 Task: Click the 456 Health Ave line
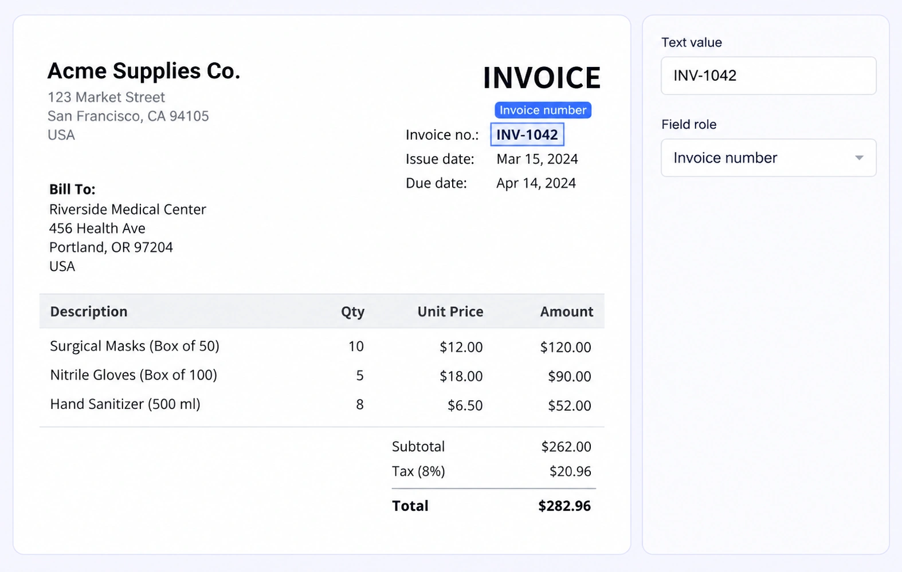[97, 228]
